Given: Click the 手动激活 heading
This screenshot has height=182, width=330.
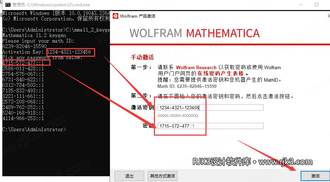Looking at the screenshot, I should 142,57.
